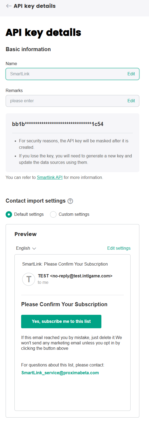Go back using the left arrow icon

click(x=9, y=6)
